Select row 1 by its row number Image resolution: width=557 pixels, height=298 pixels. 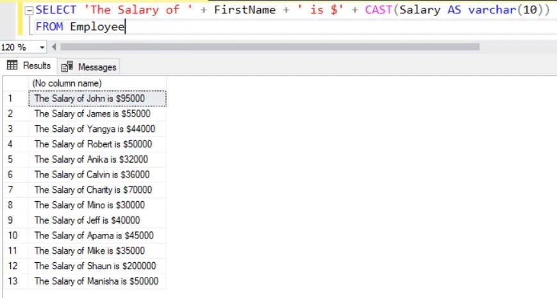(x=14, y=99)
